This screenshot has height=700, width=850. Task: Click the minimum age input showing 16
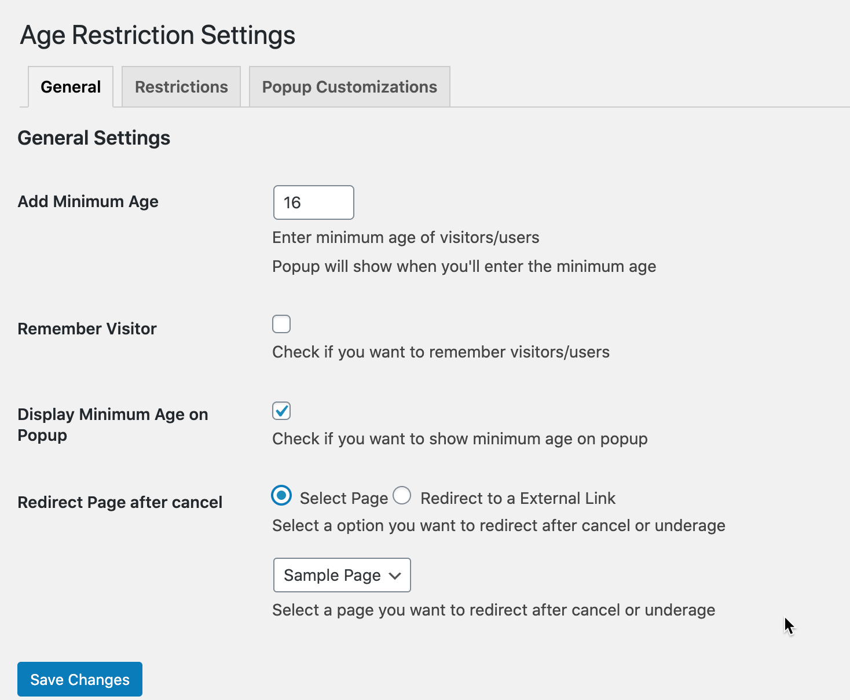pyautogui.click(x=313, y=202)
